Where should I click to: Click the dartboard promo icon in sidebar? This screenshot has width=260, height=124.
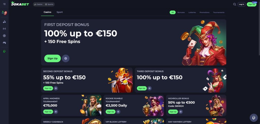tap(4, 13)
